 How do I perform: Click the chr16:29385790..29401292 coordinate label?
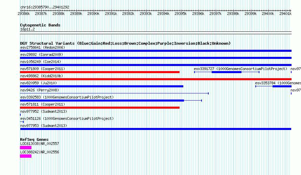point(45,7)
